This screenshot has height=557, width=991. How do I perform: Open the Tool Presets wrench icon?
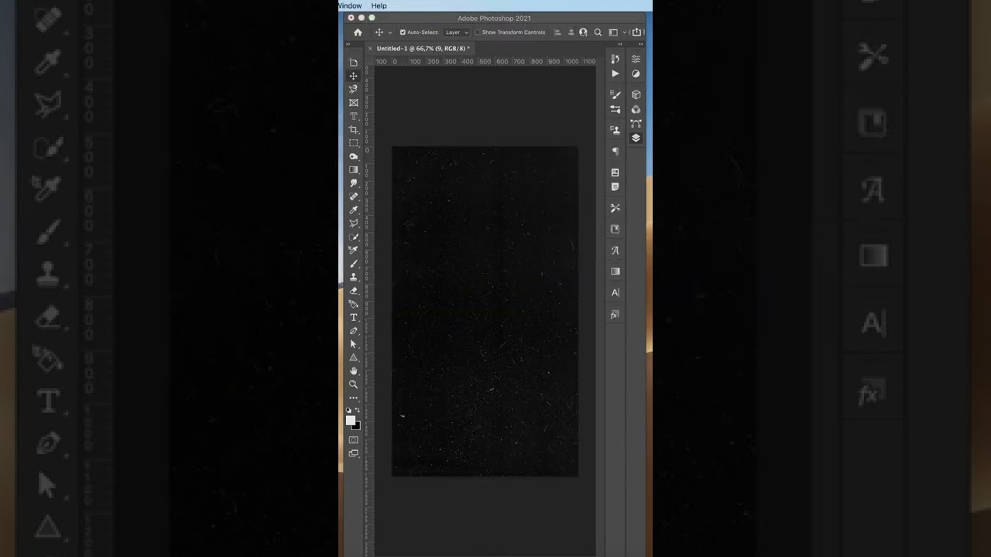(615, 208)
